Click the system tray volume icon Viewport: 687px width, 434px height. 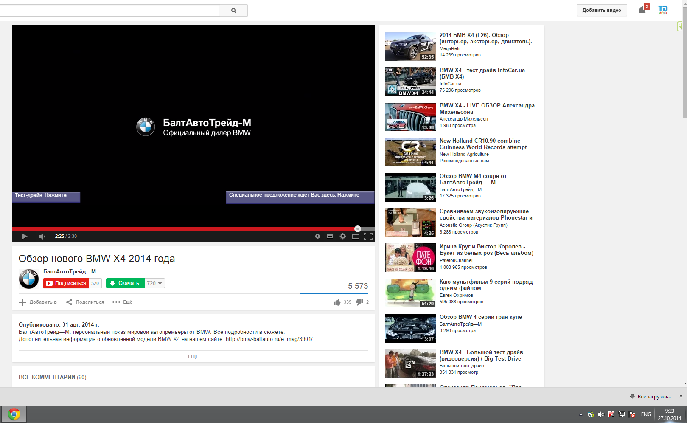click(601, 414)
